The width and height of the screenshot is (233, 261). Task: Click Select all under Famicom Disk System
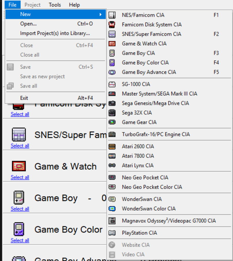click(20, 114)
